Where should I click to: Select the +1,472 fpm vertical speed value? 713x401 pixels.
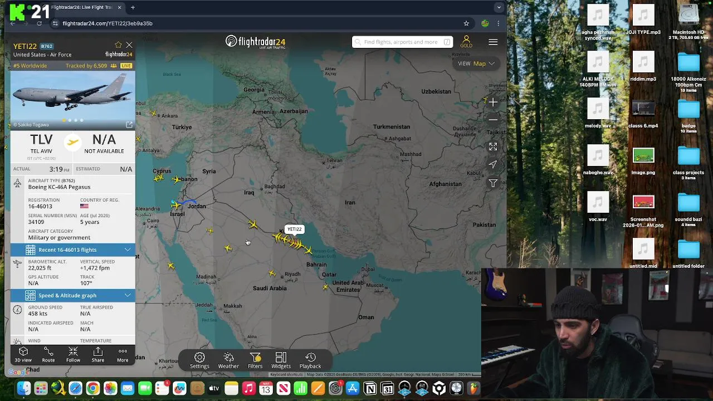tap(95, 268)
